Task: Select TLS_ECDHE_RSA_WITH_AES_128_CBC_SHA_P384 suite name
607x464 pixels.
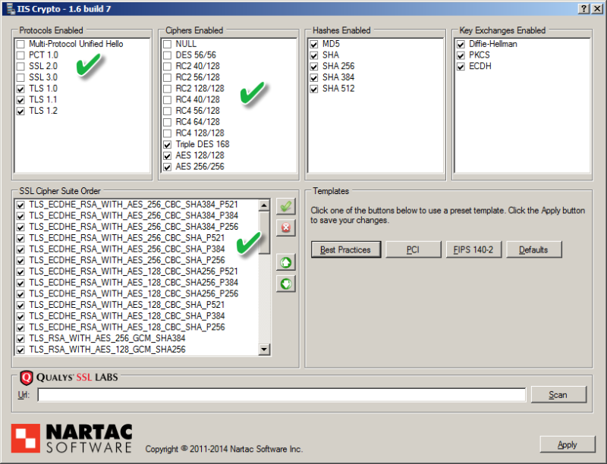Action: click(x=127, y=316)
